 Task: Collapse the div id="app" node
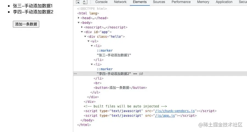tap(82, 32)
